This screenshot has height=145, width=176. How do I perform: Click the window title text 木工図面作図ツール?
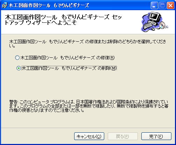click(x=29, y=5)
